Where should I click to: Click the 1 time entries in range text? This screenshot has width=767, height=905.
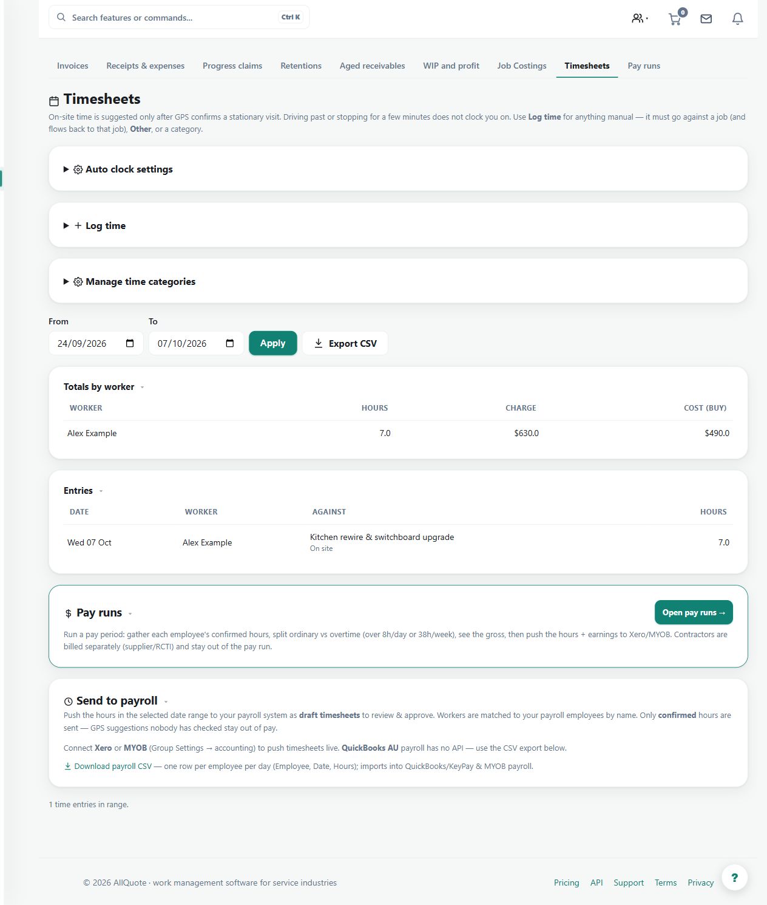(89, 804)
